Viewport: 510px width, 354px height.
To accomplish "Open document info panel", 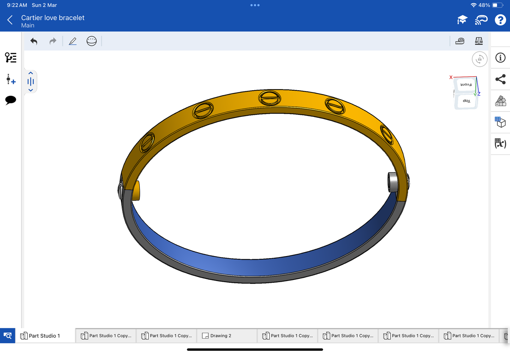I will (x=500, y=58).
